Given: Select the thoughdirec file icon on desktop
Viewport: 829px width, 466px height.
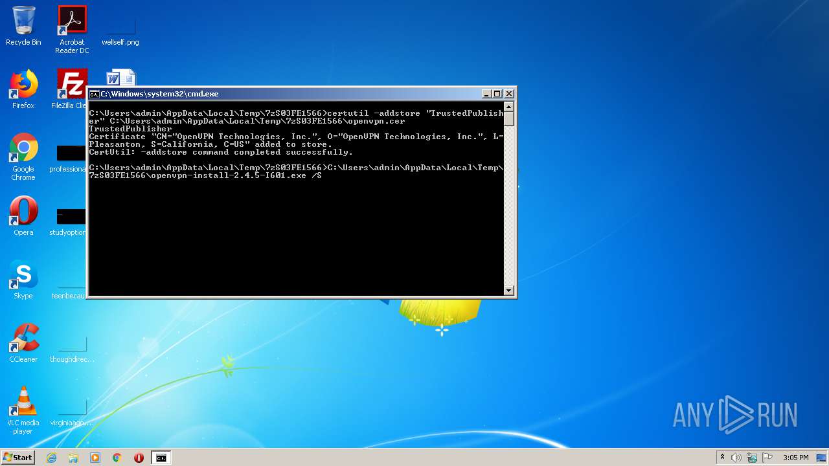Looking at the screenshot, I should tap(72, 349).
